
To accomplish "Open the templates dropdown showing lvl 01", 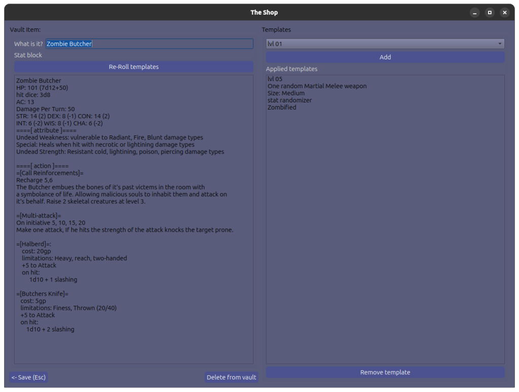I will coord(385,44).
